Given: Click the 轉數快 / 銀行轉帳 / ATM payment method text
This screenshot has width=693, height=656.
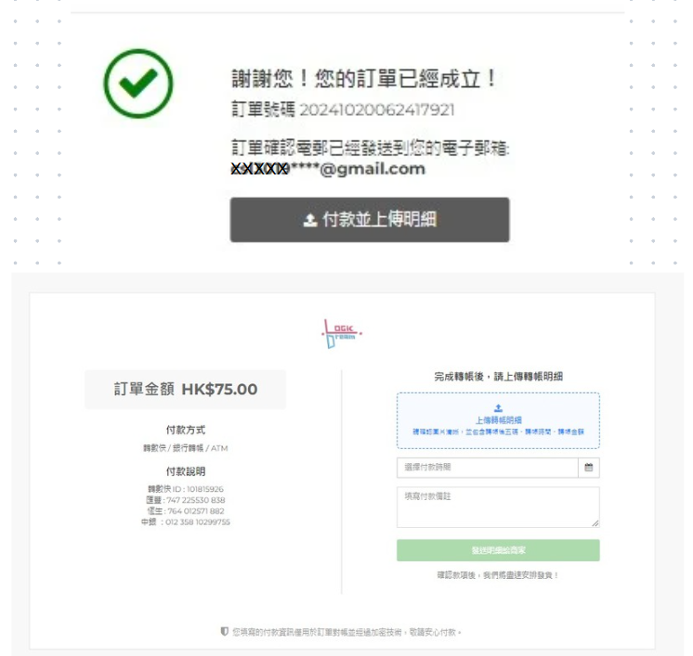Looking at the screenshot, I should (x=186, y=448).
